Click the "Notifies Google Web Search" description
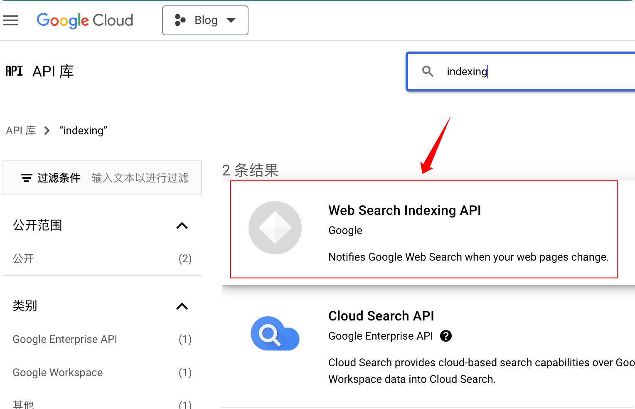 click(468, 257)
